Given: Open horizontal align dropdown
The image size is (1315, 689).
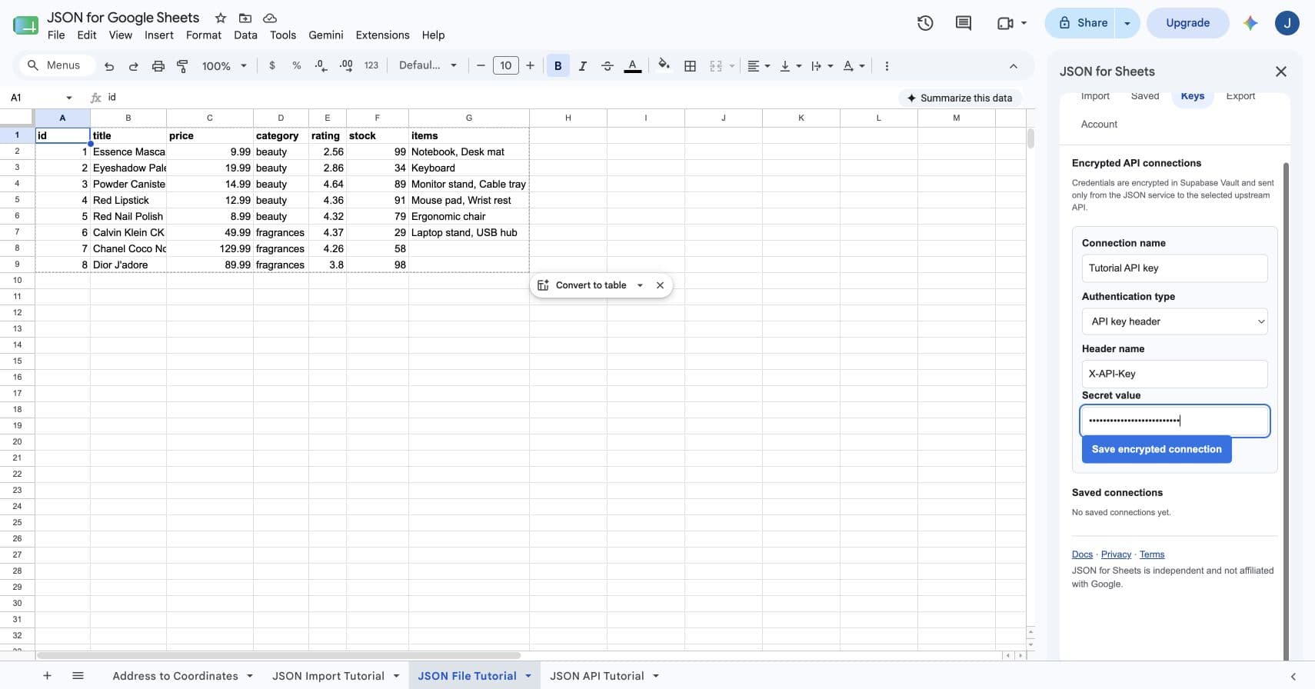Looking at the screenshot, I should pyautogui.click(x=758, y=66).
